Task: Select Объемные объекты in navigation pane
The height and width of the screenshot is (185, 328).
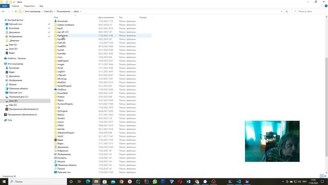Action: [18, 88]
